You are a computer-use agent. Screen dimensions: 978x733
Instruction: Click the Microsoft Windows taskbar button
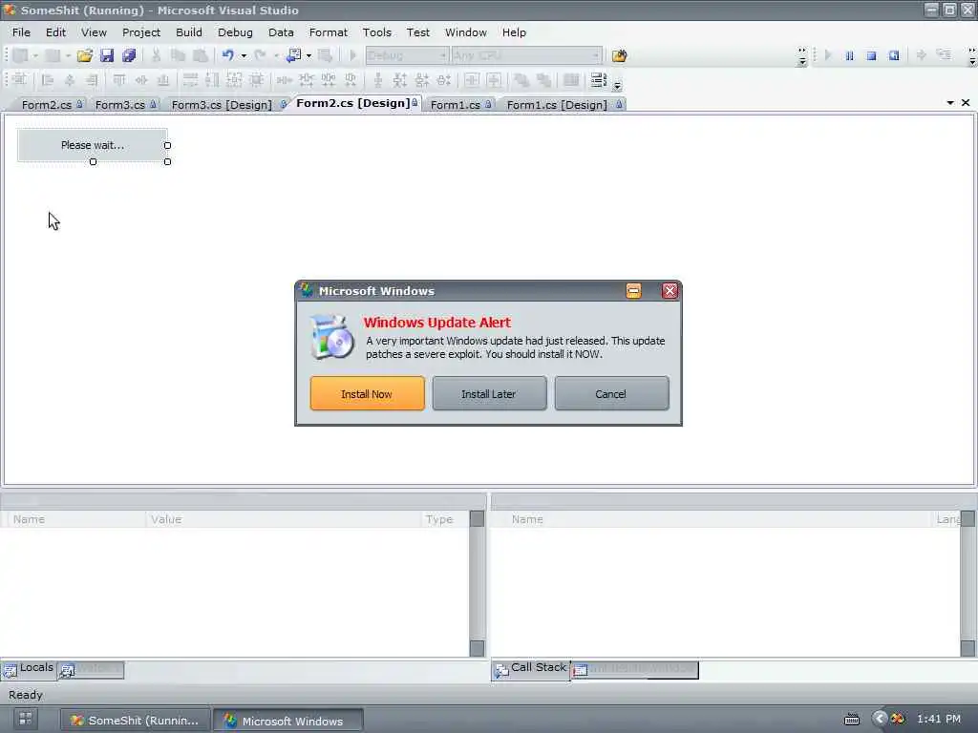288,721
